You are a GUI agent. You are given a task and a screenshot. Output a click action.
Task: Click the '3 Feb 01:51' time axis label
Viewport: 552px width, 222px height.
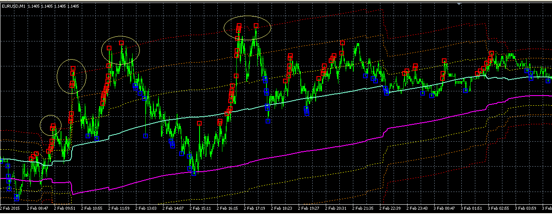tap(472, 208)
